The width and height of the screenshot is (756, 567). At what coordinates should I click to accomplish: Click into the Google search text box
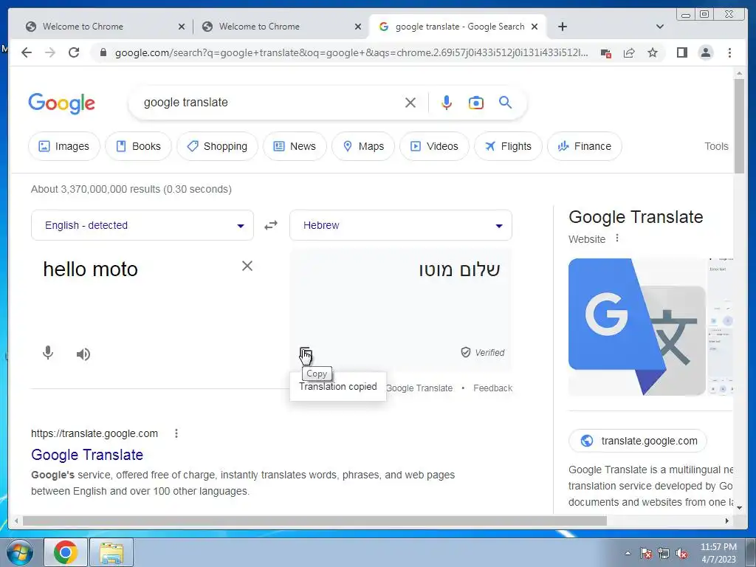tap(270, 102)
